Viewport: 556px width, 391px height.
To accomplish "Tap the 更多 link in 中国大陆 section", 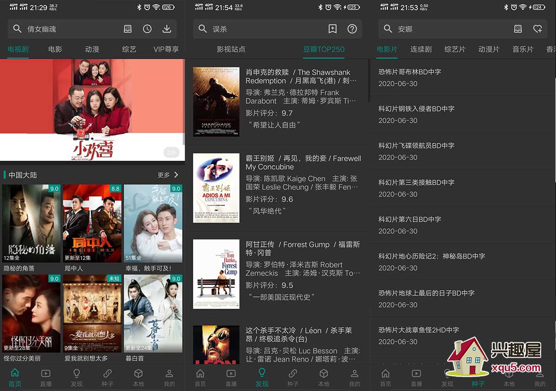I will click(x=164, y=175).
